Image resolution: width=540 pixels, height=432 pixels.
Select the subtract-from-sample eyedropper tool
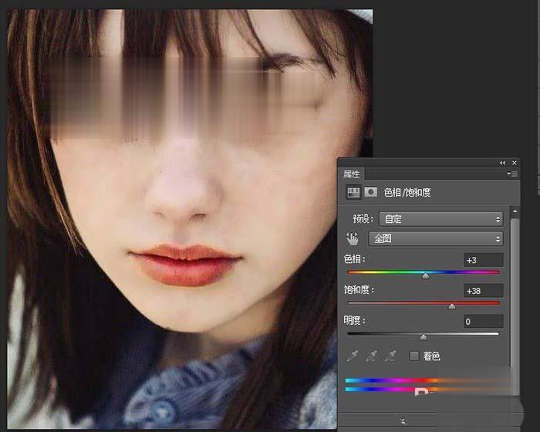point(391,356)
